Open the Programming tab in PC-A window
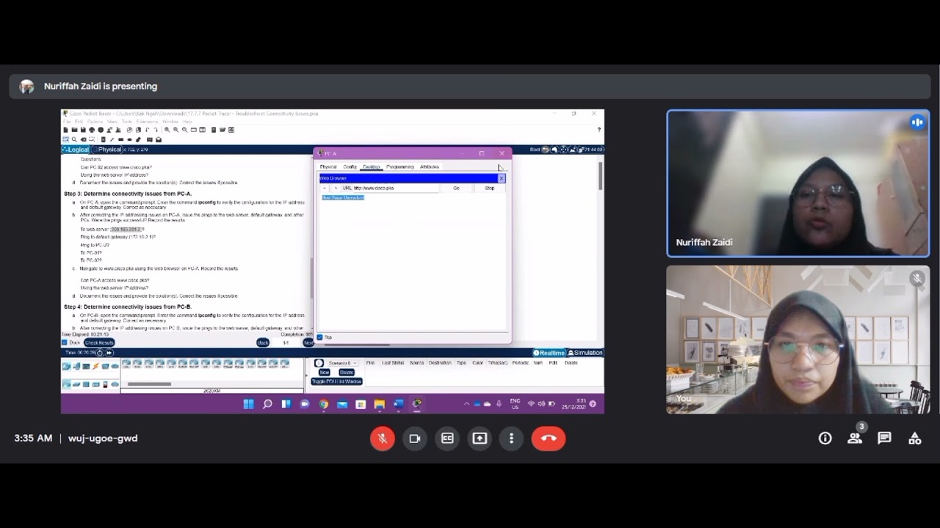The width and height of the screenshot is (940, 528). click(x=400, y=167)
